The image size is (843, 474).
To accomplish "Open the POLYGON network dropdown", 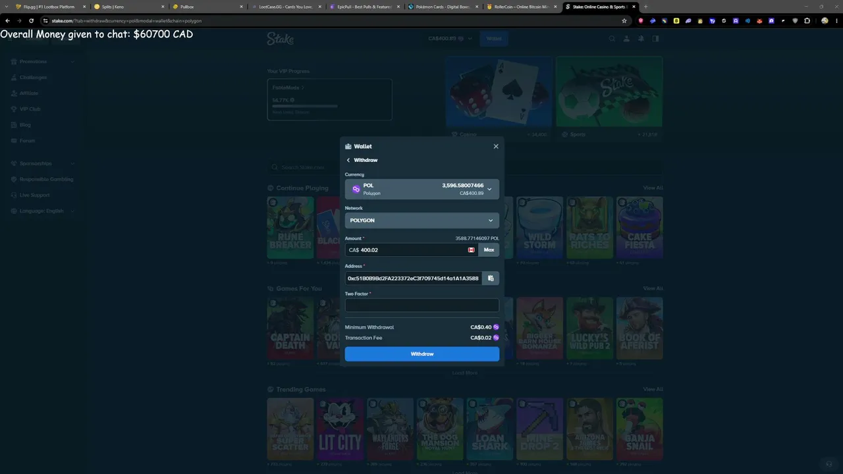I will coord(422,221).
